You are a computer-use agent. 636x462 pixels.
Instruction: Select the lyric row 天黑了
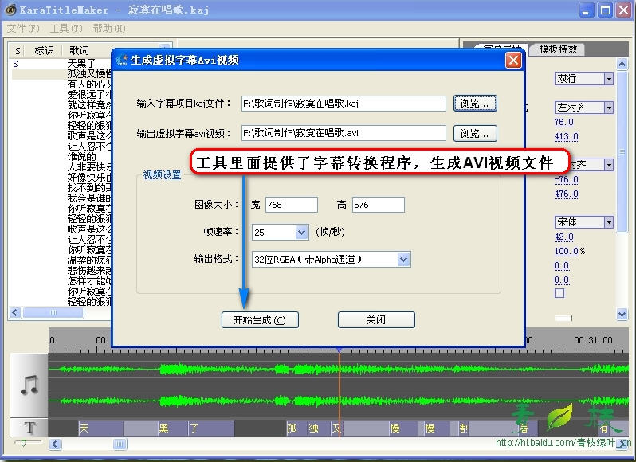point(81,63)
